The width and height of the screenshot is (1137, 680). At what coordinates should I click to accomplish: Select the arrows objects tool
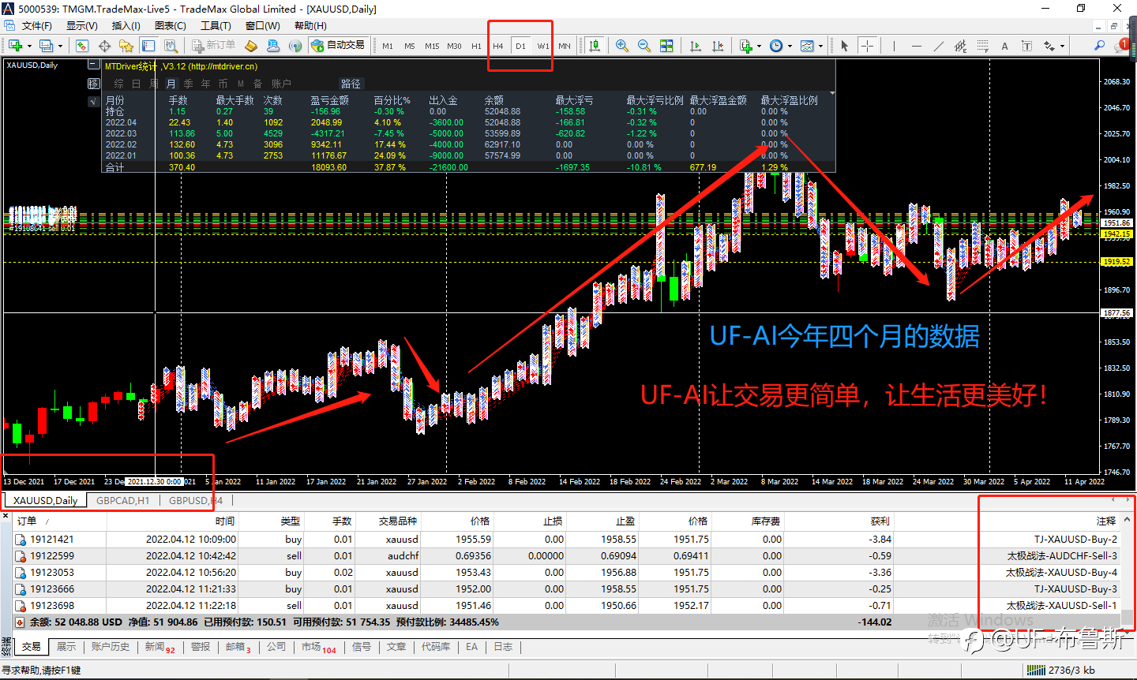[1049, 46]
